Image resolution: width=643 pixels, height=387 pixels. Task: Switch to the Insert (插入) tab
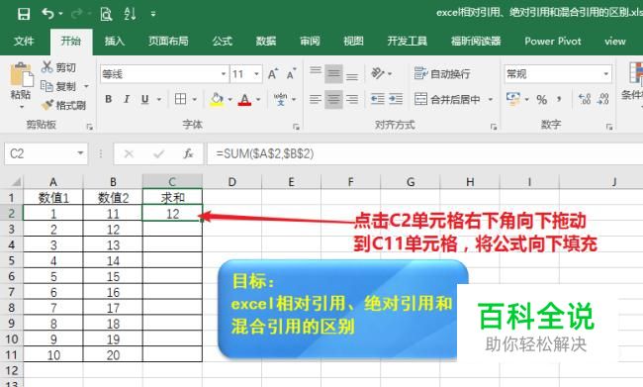pos(115,41)
